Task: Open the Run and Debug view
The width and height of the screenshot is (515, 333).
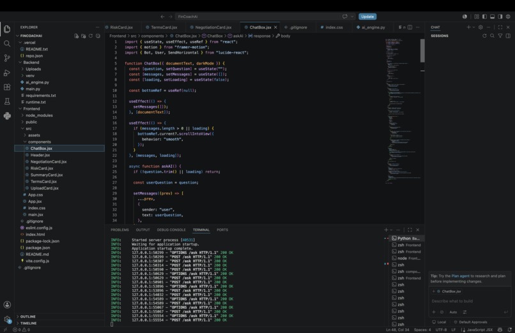Action: (x=7, y=73)
